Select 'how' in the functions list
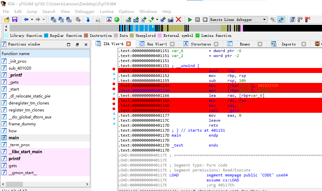 [x=13, y=131]
